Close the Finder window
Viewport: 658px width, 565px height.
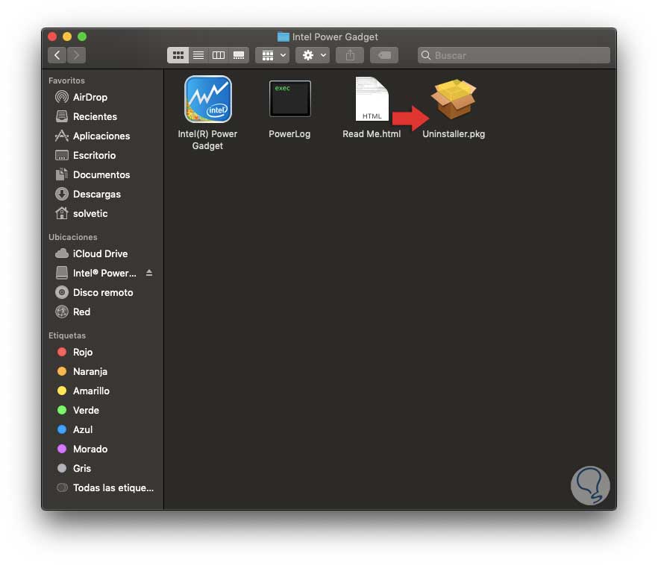(52, 37)
